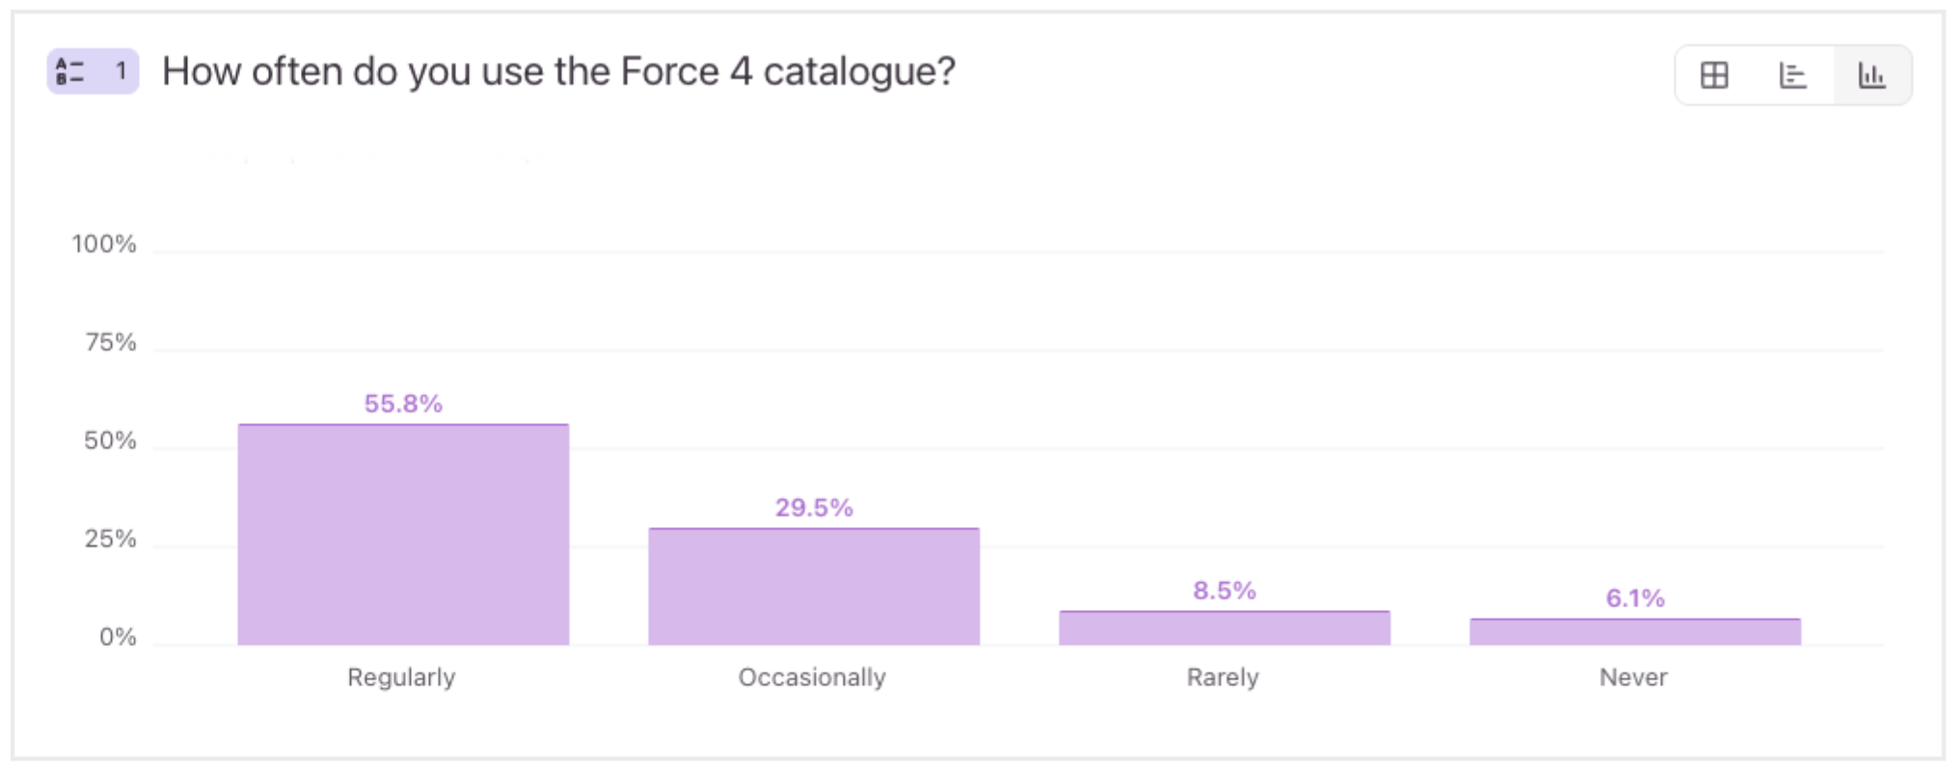This screenshot has height=769, width=1954.
Task: Click the Occasionally category label
Action: click(812, 677)
